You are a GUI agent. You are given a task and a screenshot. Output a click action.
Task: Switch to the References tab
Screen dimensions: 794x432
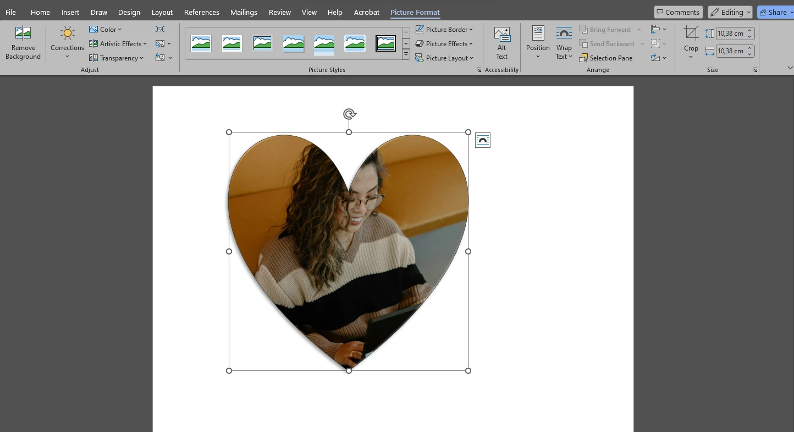pos(202,12)
